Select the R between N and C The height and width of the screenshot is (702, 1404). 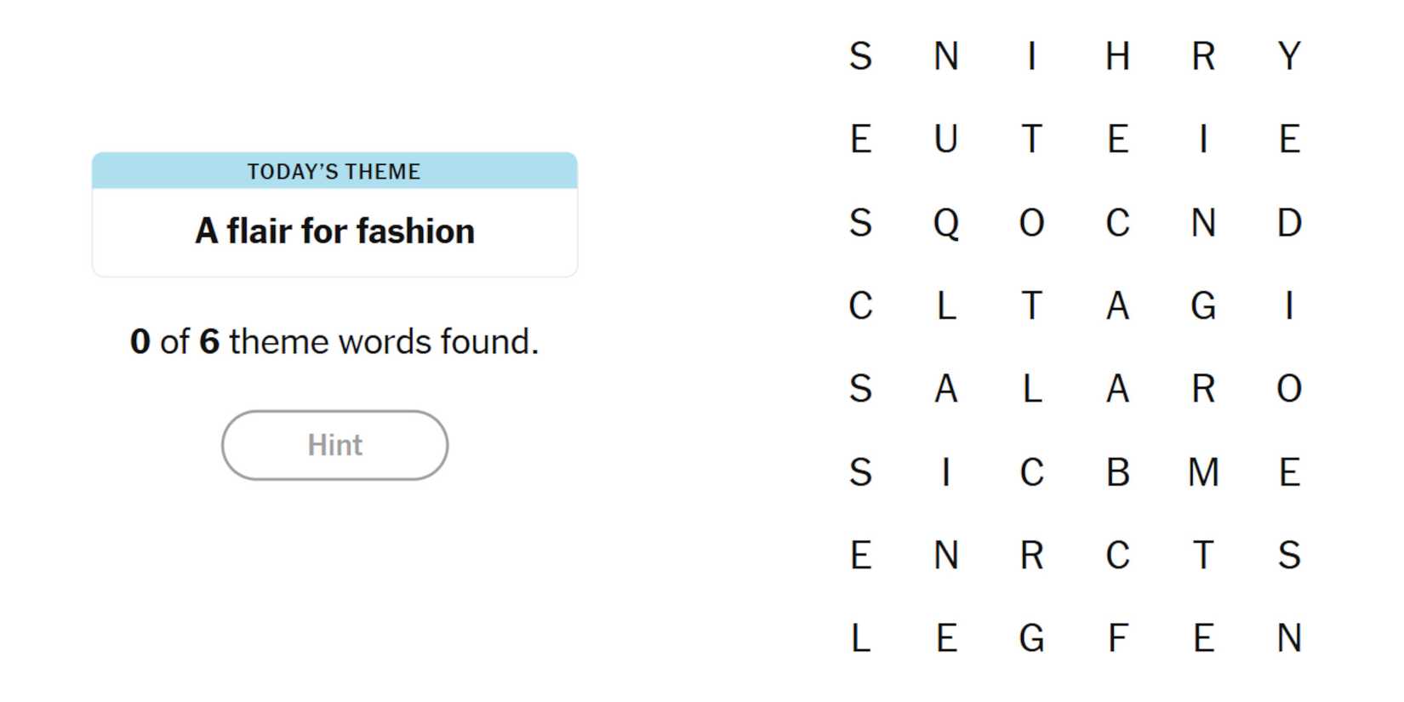[1031, 556]
